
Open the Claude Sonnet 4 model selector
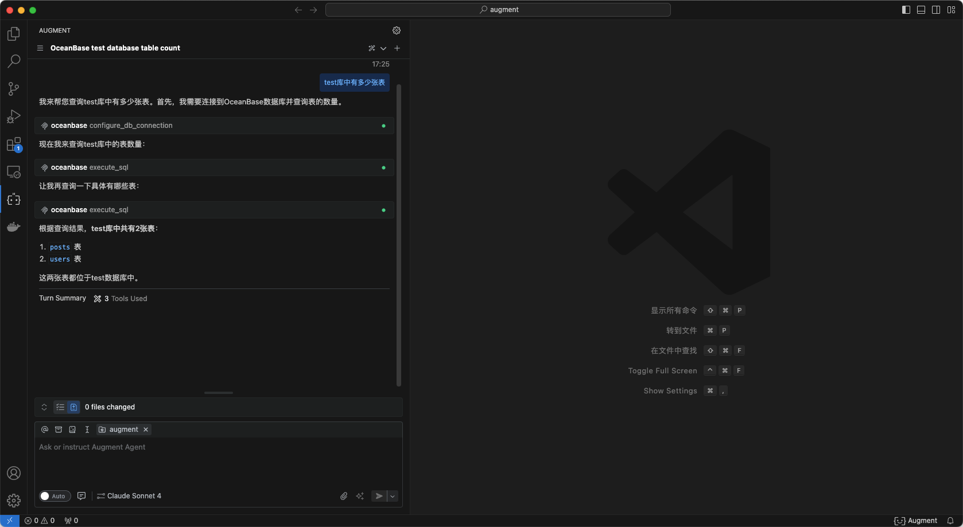129,496
